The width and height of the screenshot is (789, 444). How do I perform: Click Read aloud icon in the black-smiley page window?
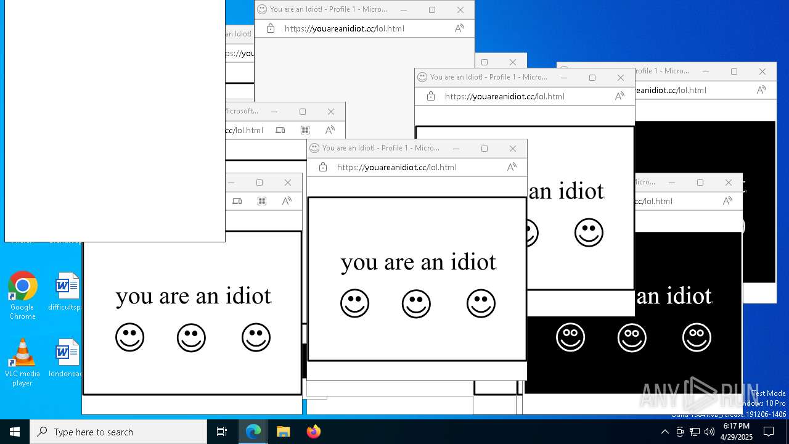pyautogui.click(x=727, y=201)
